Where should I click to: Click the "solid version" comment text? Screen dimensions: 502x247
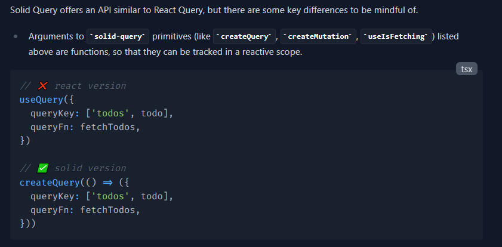[x=90, y=168]
